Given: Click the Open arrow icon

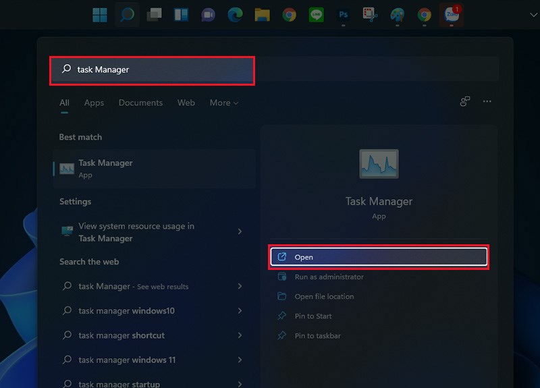Looking at the screenshot, I should [x=281, y=256].
